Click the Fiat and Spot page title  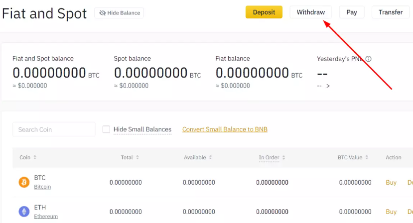click(x=44, y=13)
